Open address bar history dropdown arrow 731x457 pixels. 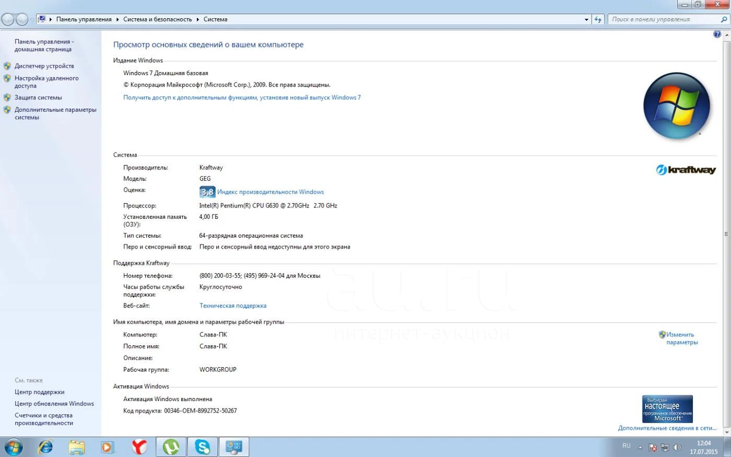586,19
